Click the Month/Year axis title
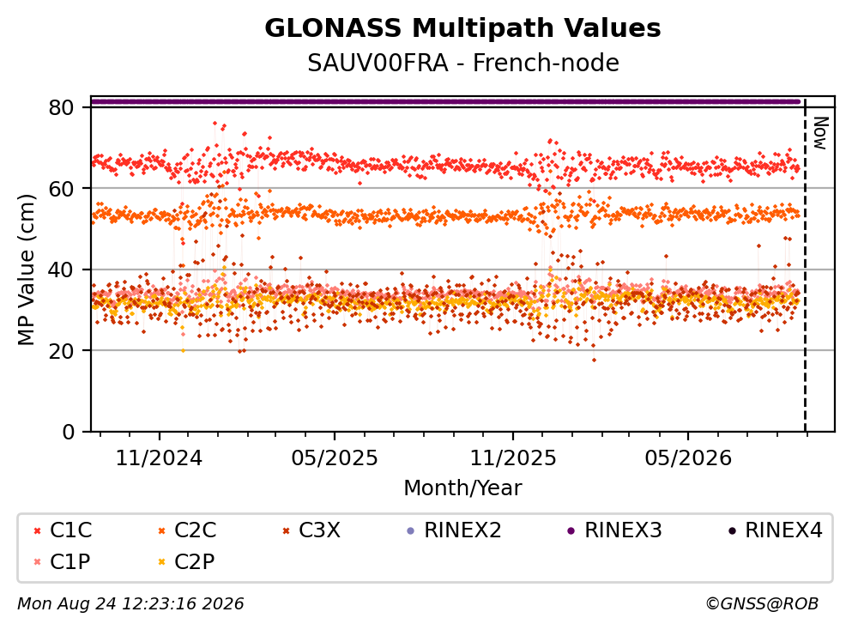 462,488
